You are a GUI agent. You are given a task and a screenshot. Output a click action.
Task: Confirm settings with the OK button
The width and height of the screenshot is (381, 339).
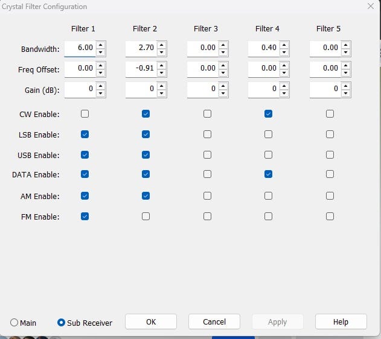[151, 322]
